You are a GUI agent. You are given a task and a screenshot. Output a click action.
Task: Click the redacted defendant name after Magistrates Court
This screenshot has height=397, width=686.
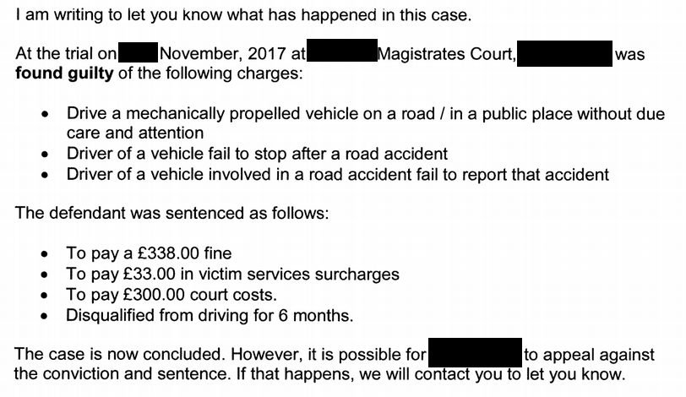(x=564, y=53)
